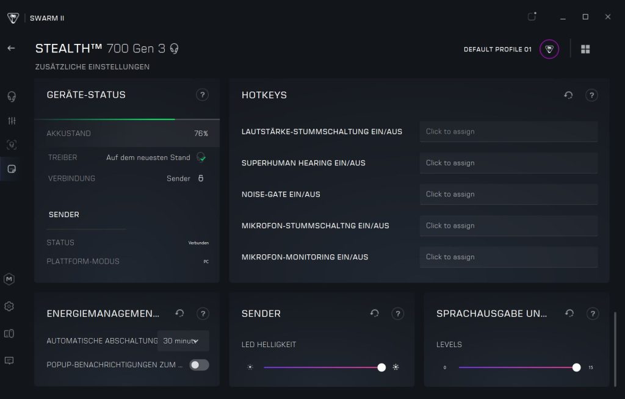Toggle Popup-Benachrichtigungen switch
The height and width of the screenshot is (399, 625).
coord(199,365)
